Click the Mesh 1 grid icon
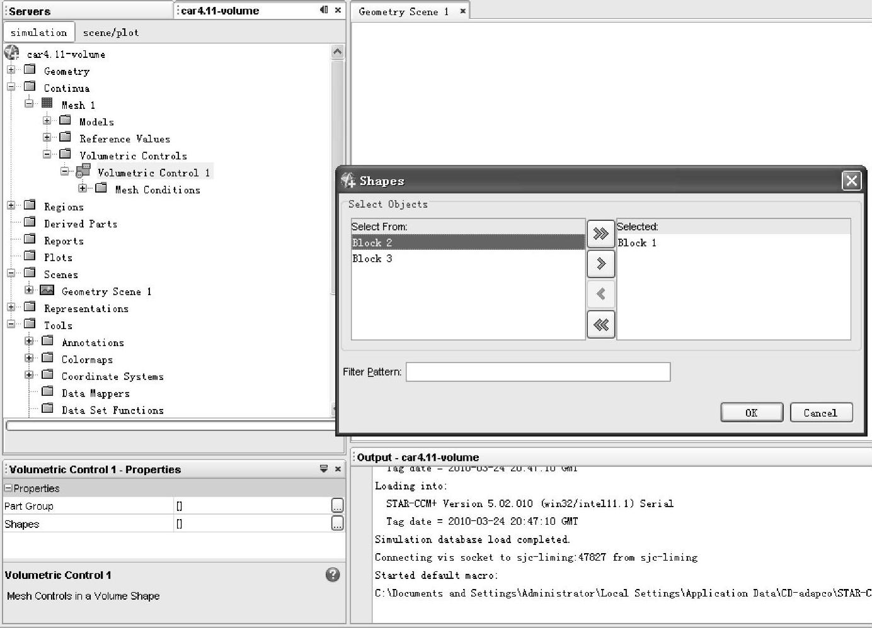 point(47,104)
